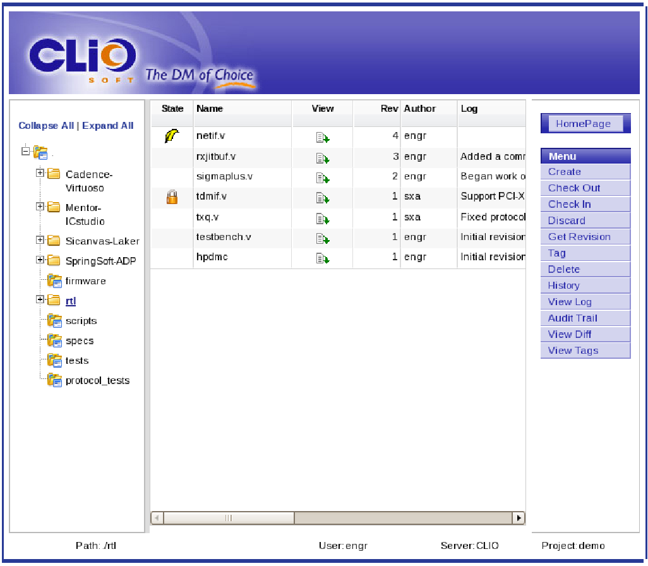The height and width of the screenshot is (566, 648).
Task: Expand the Cadence-Virtuoso tree node
Action: tap(40, 173)
